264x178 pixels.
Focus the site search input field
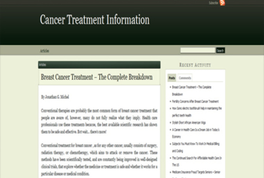[198, 50]
